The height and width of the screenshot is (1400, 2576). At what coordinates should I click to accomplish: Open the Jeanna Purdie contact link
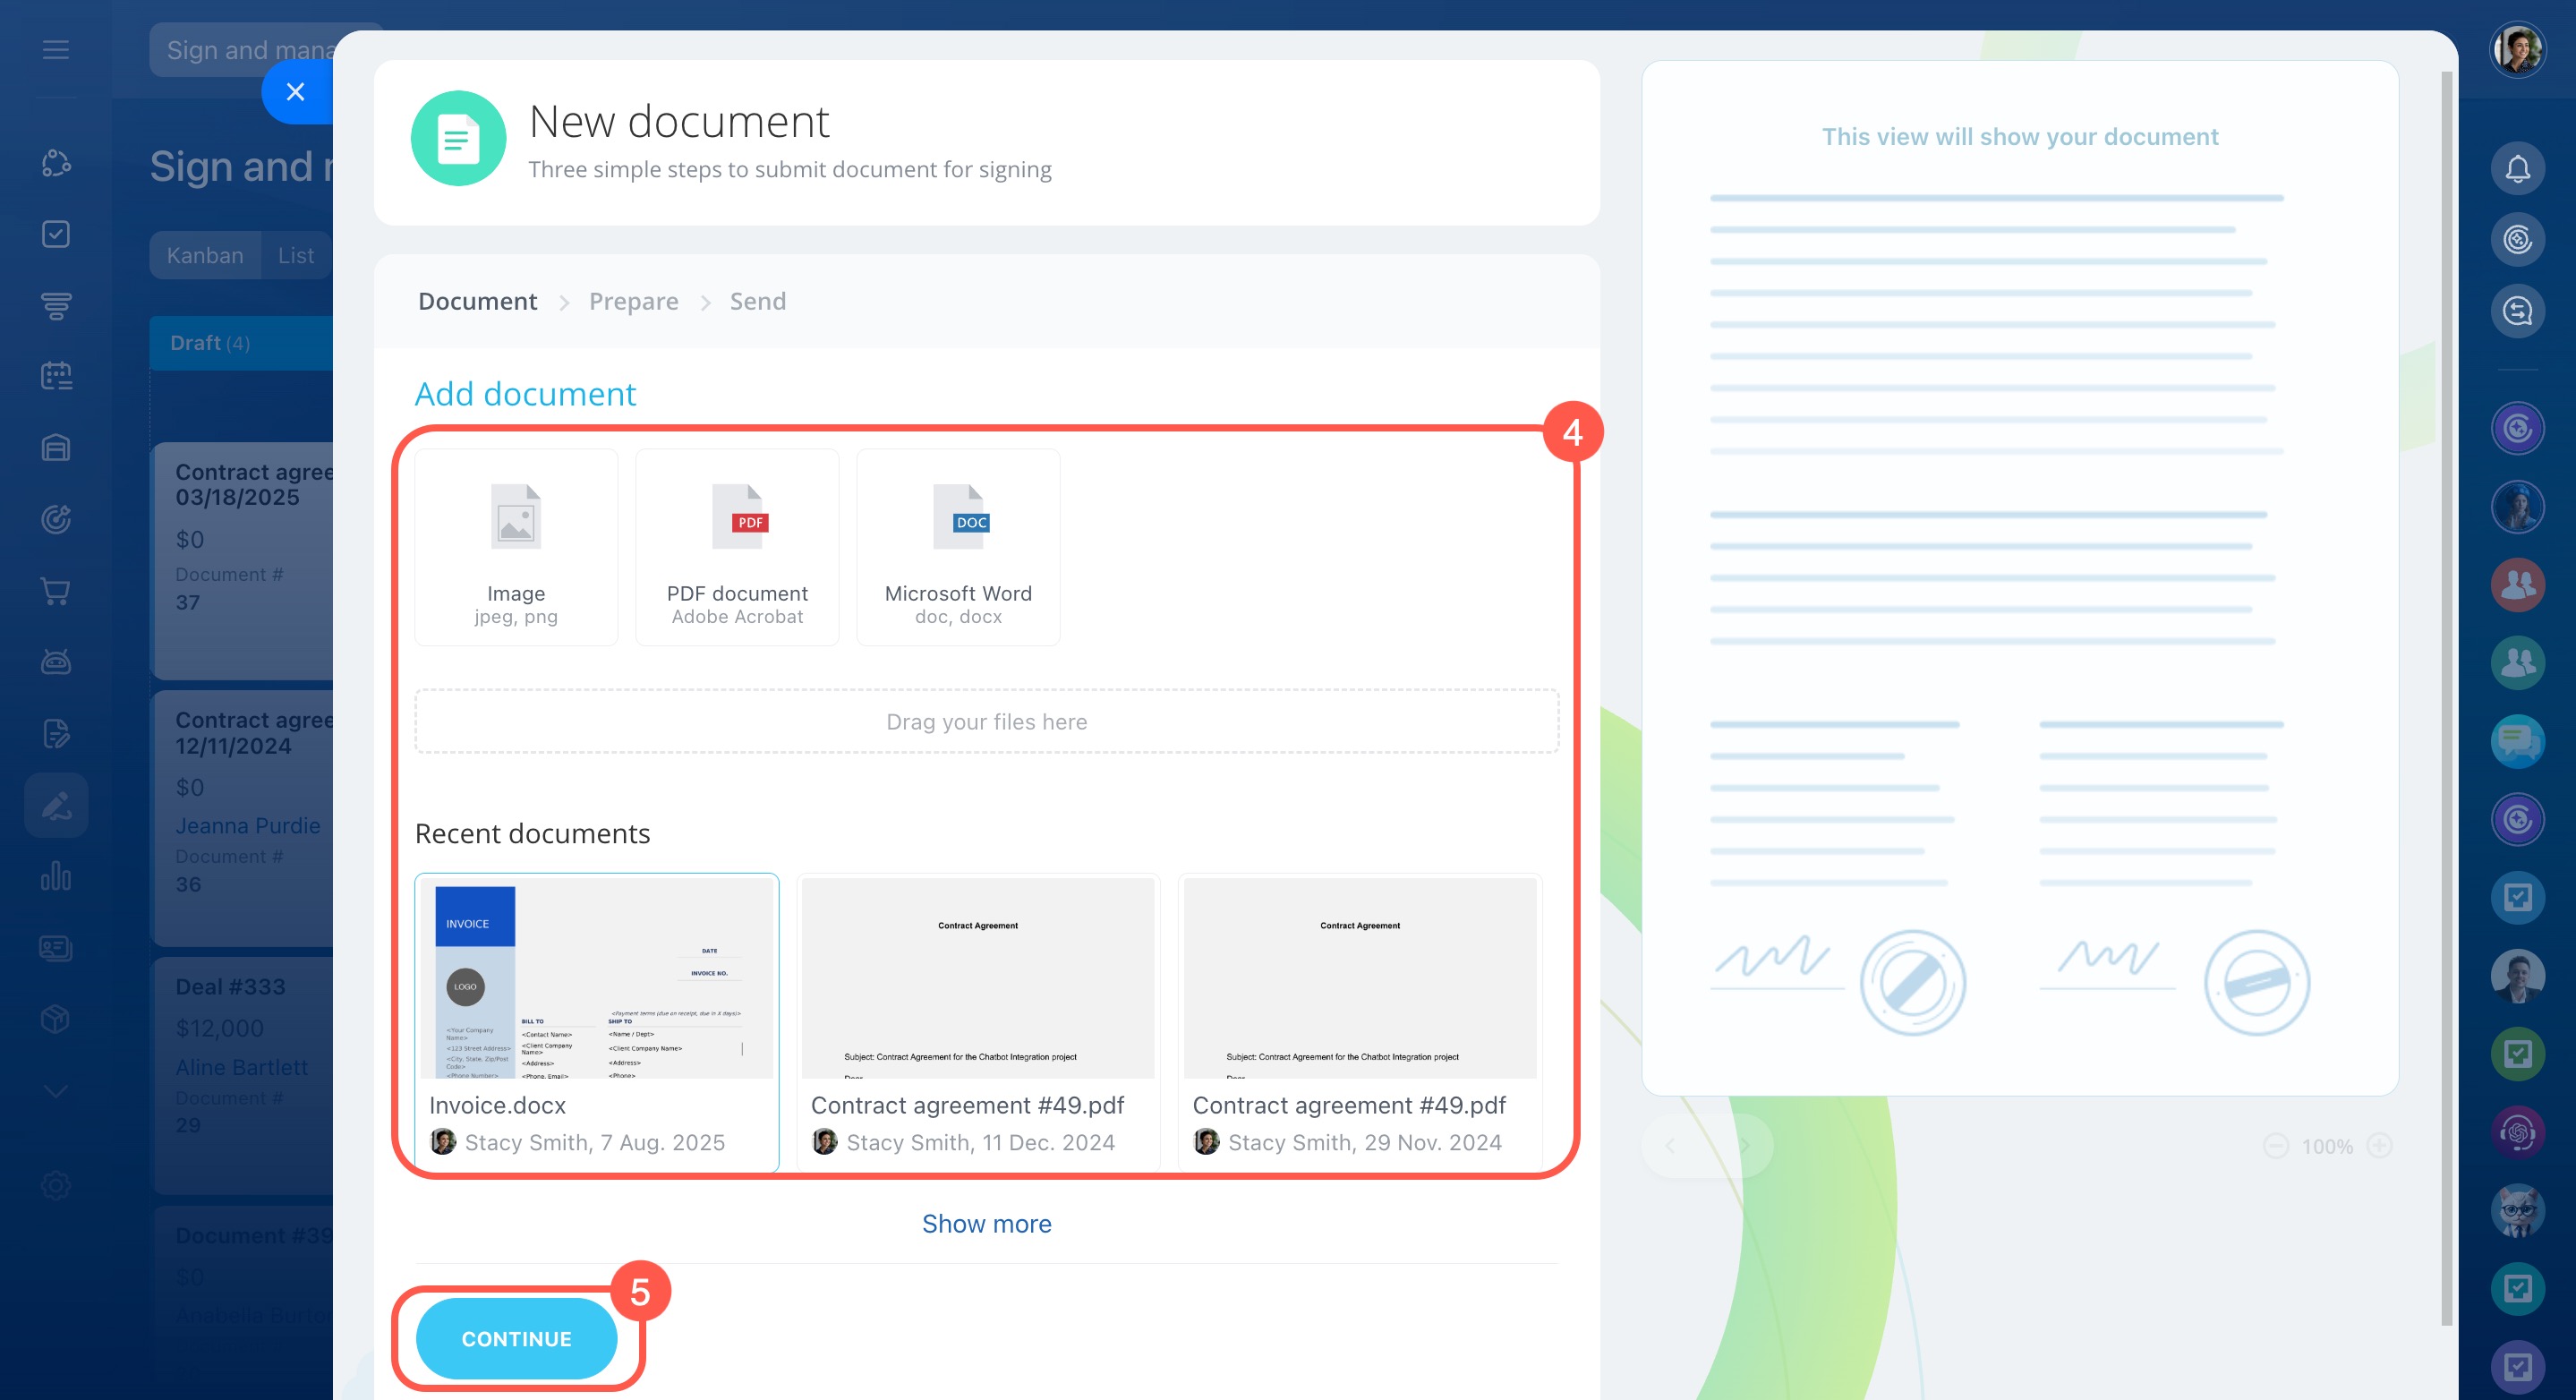click(x=248, y=825)
